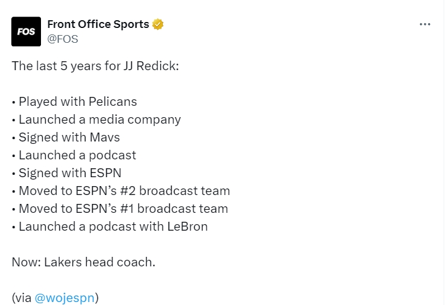The width and height of the screenshot is (446, 305).
Task: Click the standalone 'Launched a podcast' bullet
Action: pyautogui.click(x=77, y=155)
